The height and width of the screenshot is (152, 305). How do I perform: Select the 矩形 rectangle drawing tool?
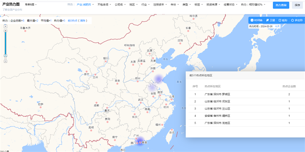coord(283,20)
